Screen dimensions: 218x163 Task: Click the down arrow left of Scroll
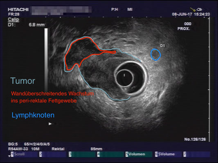point(9,156)
